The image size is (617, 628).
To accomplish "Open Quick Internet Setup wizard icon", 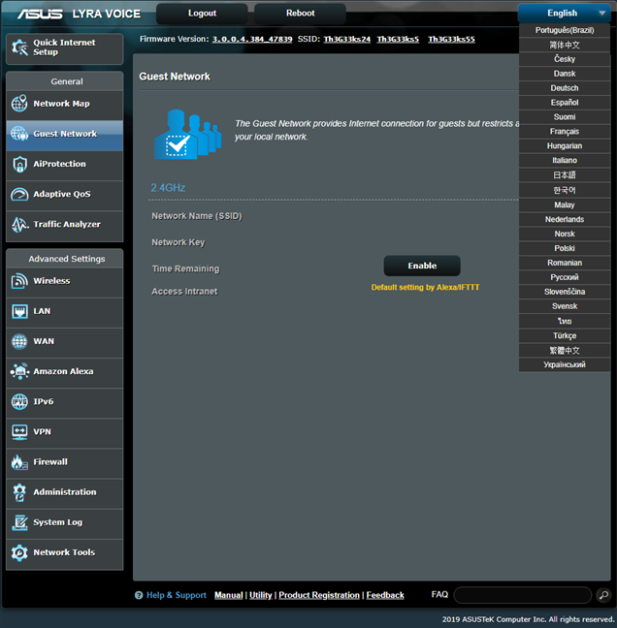I will point(19,48).
